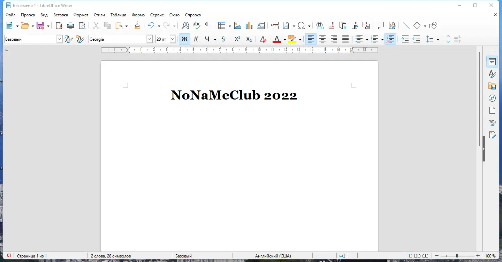Insert a hyperlink
502x262 pixels.
[320, 25]
